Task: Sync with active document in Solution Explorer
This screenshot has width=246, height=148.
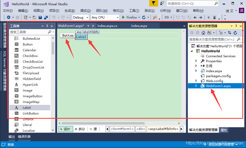Action: [230, 33]
